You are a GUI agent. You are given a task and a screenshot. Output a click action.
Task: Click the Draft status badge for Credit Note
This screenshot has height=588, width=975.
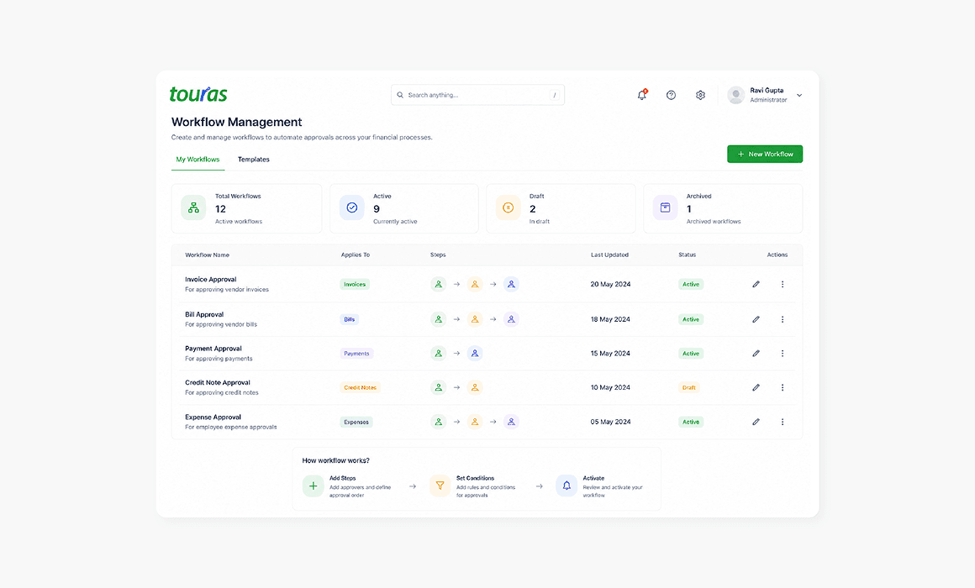tap(689, 387)
